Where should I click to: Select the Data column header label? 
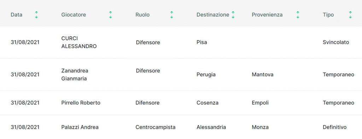point(16,15)
